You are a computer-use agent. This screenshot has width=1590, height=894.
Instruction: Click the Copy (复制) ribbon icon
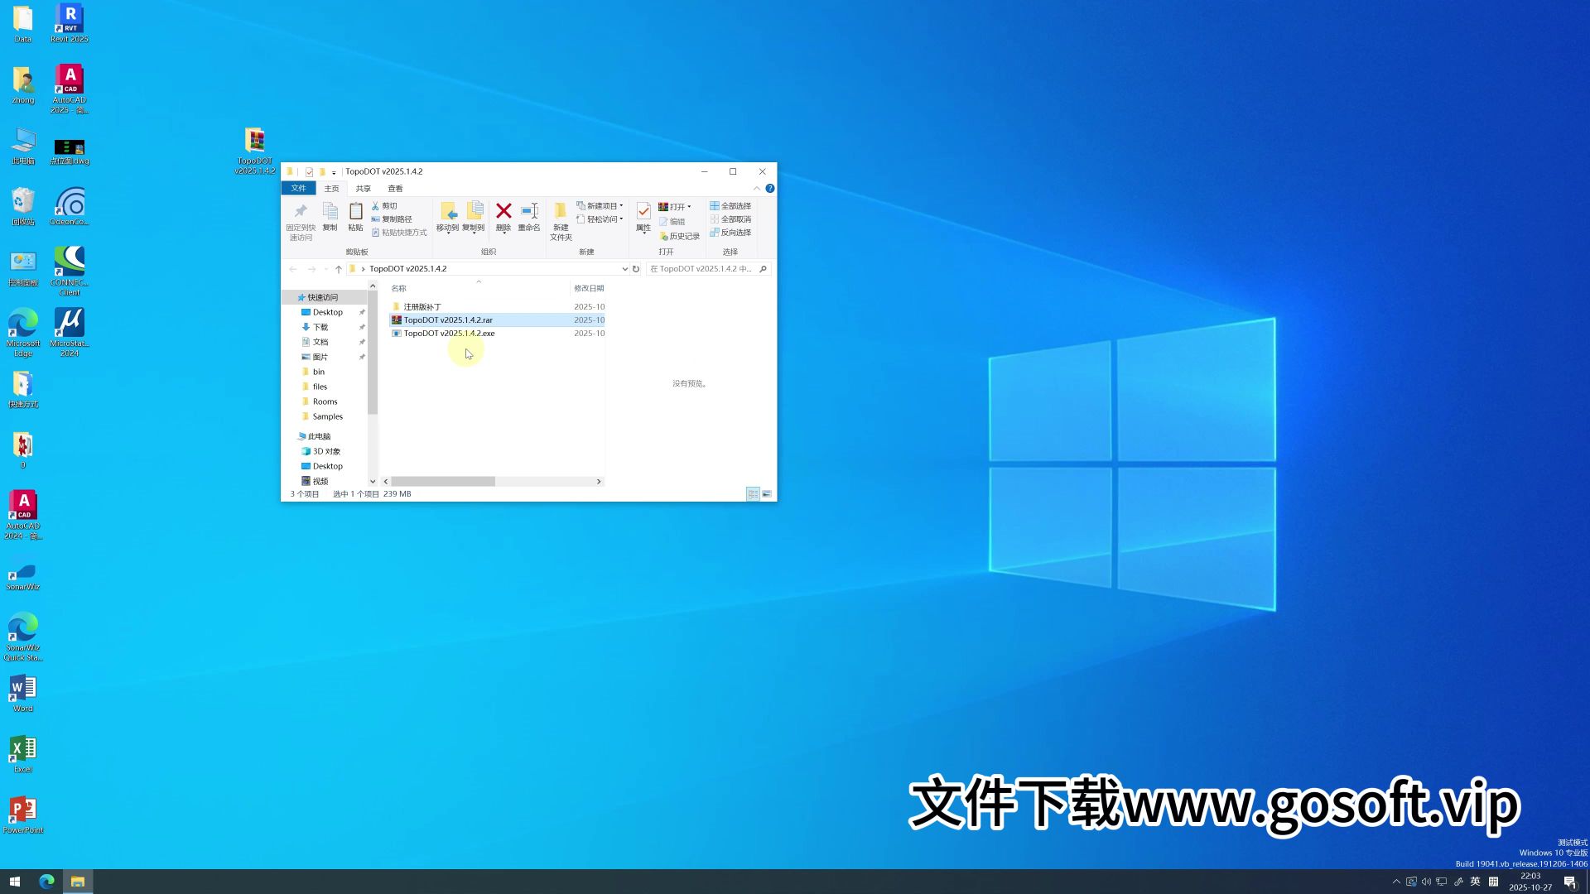pos(330,212)
